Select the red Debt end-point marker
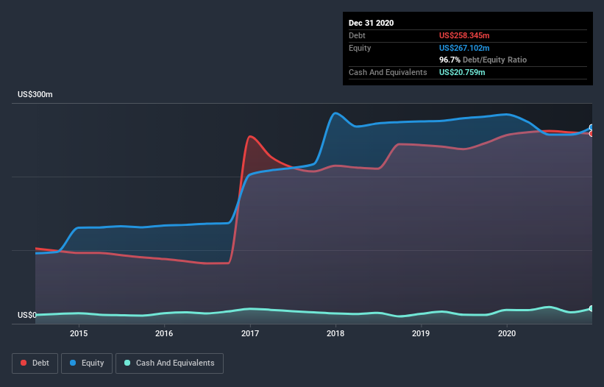This screenshot has height=387, width=604. 591,134
